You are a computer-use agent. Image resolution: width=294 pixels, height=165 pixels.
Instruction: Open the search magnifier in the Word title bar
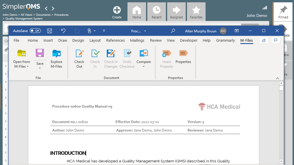[x=173, y=31]
